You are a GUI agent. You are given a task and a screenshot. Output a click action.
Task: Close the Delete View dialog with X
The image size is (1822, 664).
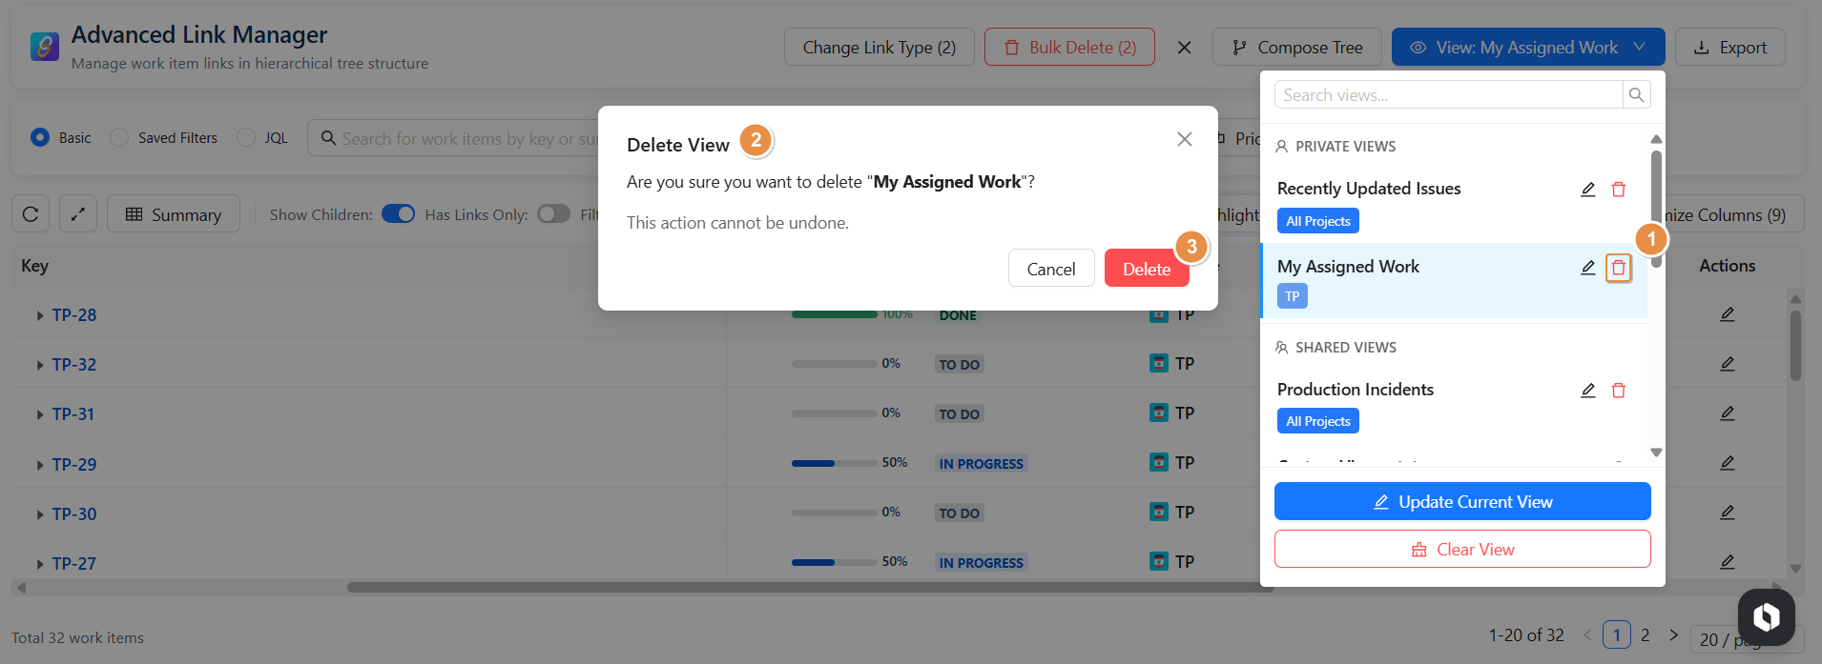pyautogui.click(x=1185, y=139)
